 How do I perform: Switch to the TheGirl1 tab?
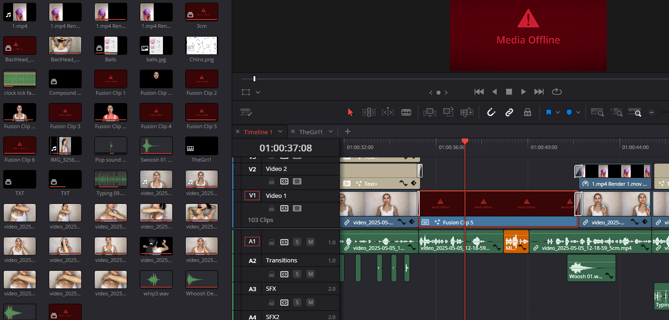pos(311,132)
